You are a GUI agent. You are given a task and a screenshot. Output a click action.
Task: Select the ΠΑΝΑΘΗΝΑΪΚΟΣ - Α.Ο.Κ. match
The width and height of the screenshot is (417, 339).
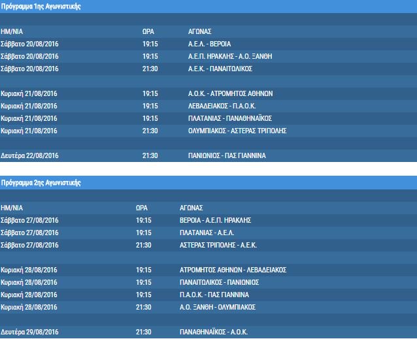click(x=214, y=332)
